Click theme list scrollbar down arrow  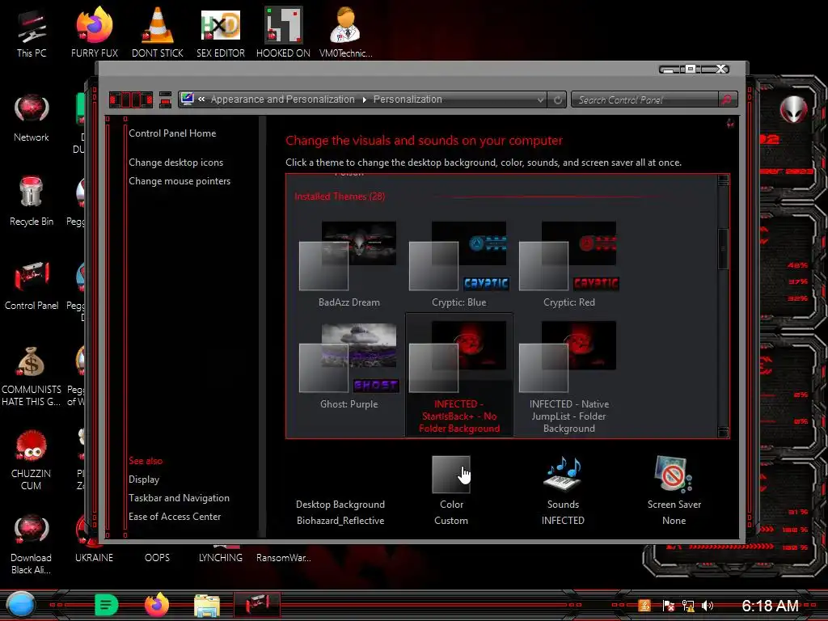pyautogui.click(x=724, y=432)
